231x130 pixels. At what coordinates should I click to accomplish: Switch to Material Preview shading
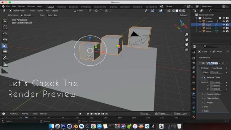pyautogui.click(x=180, y=10)
